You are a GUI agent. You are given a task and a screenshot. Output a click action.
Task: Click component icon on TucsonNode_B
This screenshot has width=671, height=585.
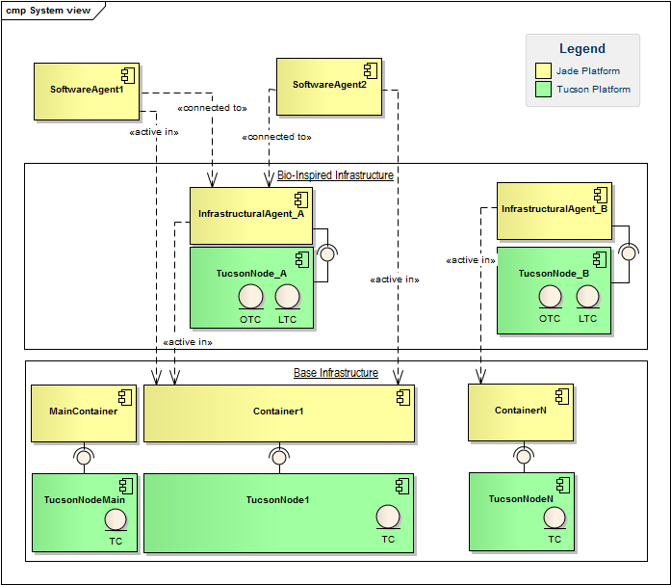pos(600,259)
